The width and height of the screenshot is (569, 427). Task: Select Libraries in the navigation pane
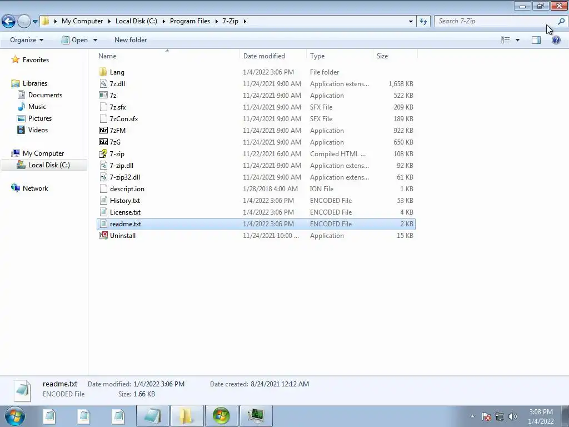coord(35,83)
